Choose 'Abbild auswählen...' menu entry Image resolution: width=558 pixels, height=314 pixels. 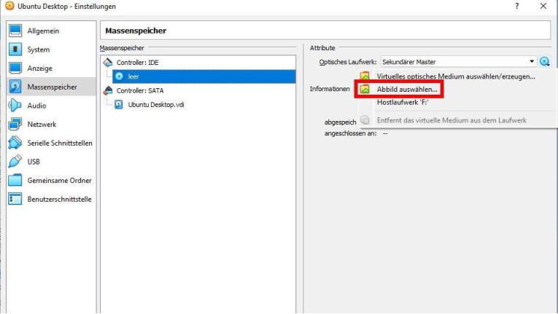coord(407,90)
